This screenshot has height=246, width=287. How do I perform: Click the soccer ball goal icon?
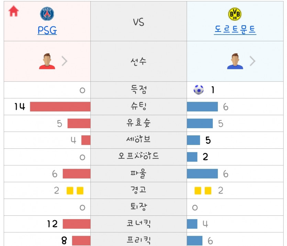point(199,90)
